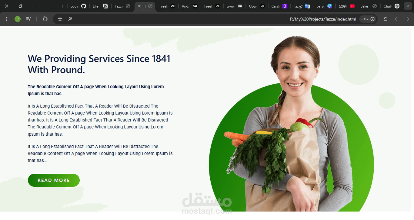Image resolution: width=414 pixels, height=220 pixels.
Task: Open the Extensions puzzle icon
Action: tap(45, 19)
